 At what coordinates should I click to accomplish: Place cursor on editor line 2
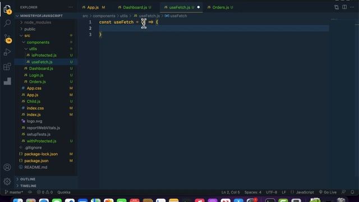(214, 28)
